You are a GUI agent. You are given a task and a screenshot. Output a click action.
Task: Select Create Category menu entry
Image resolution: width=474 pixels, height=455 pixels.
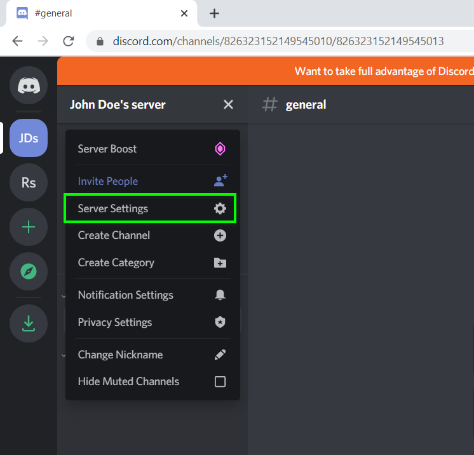152,262
